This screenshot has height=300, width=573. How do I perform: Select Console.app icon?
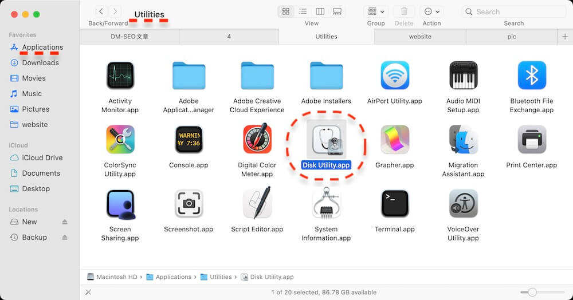(x=189, y=140)
